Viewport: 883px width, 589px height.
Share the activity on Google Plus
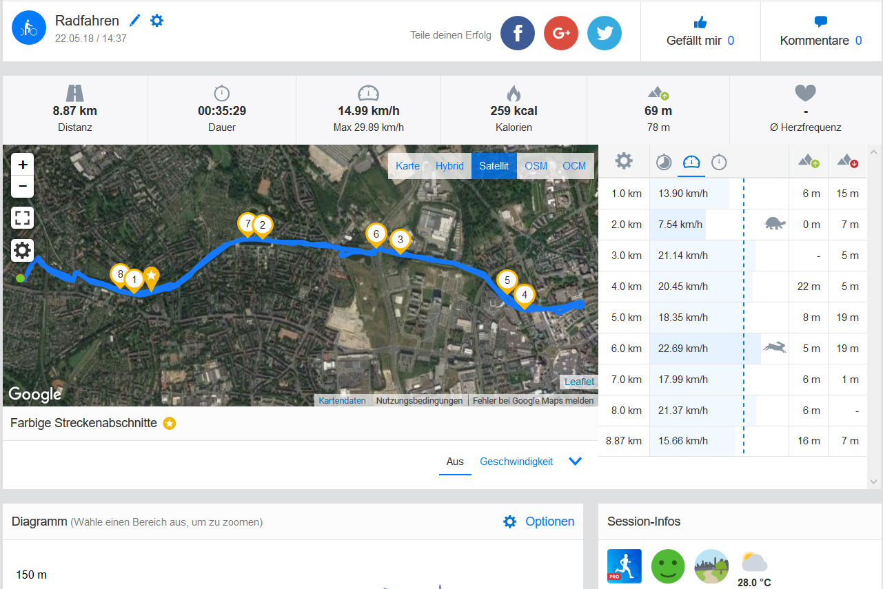click(x=561, y=33)
